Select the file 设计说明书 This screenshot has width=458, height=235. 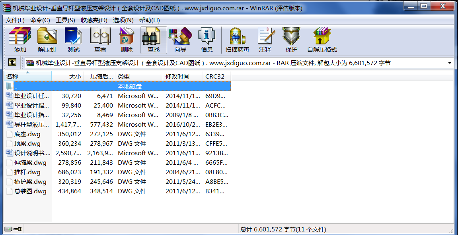(x=118, y=153)
